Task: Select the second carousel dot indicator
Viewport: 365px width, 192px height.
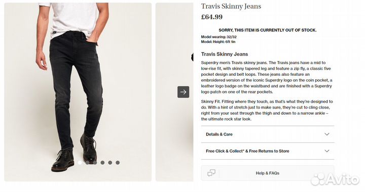Action: (87, 163)
